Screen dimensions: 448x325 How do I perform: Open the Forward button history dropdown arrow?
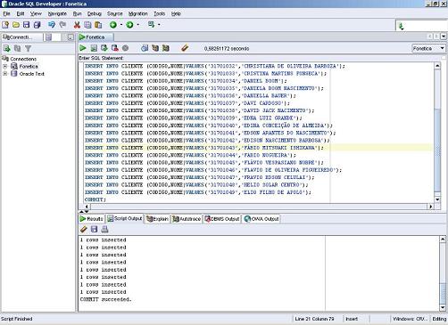click(x=138, y=25)
